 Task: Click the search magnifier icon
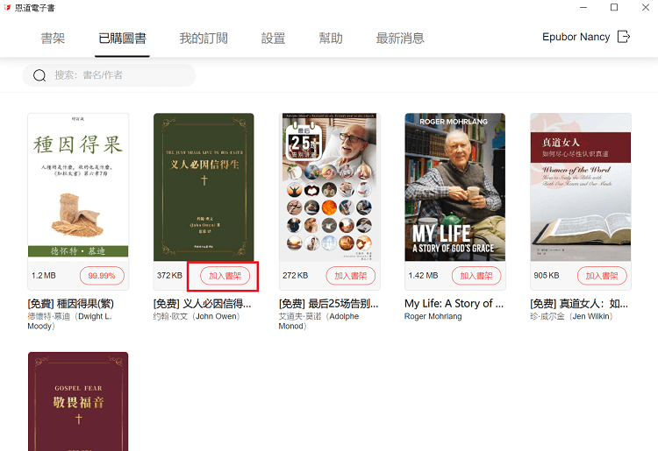[39, 75]
